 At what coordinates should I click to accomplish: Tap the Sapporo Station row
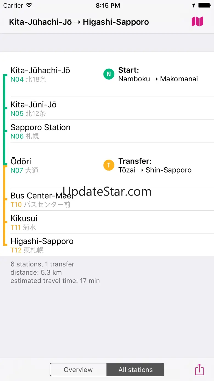tap(41, 131)
